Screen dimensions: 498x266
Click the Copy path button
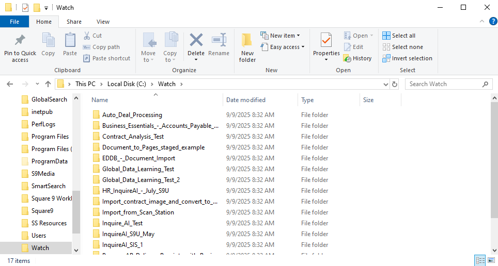pyautogui.click(x=102, y=47)
